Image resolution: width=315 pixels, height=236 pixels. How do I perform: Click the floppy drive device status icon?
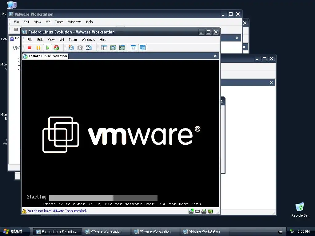[204, 211]
